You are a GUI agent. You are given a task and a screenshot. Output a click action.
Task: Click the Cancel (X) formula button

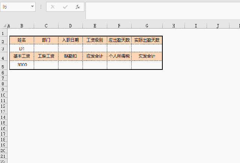click(x=52, y=7)
